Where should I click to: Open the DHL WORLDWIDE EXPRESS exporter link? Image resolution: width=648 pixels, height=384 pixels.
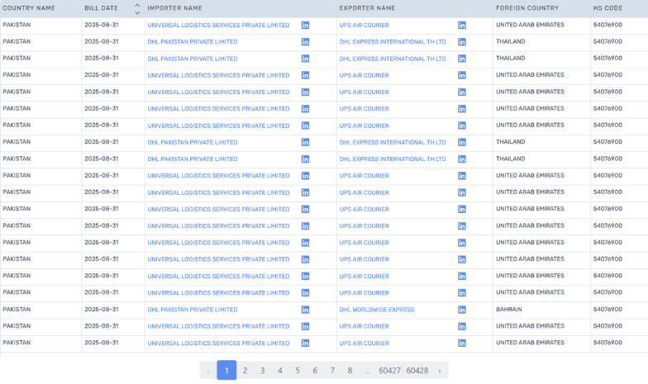[377, 310]
